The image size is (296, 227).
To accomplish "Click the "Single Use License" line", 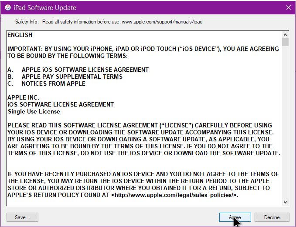I will point(34,111).
